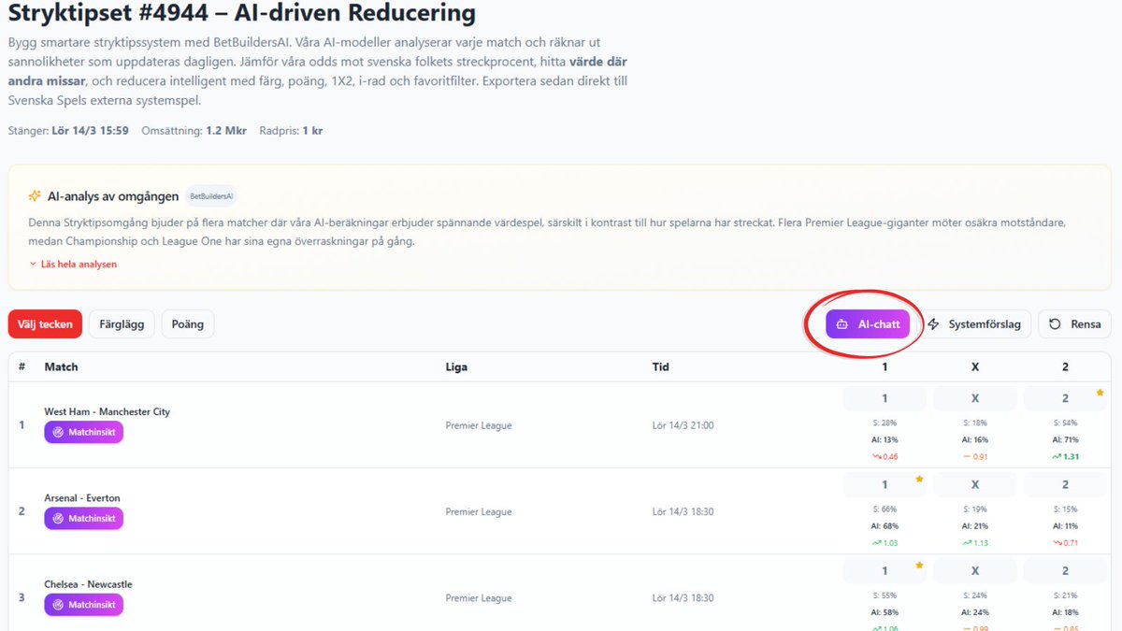Click the S: 66% streck value

point(885,509)
